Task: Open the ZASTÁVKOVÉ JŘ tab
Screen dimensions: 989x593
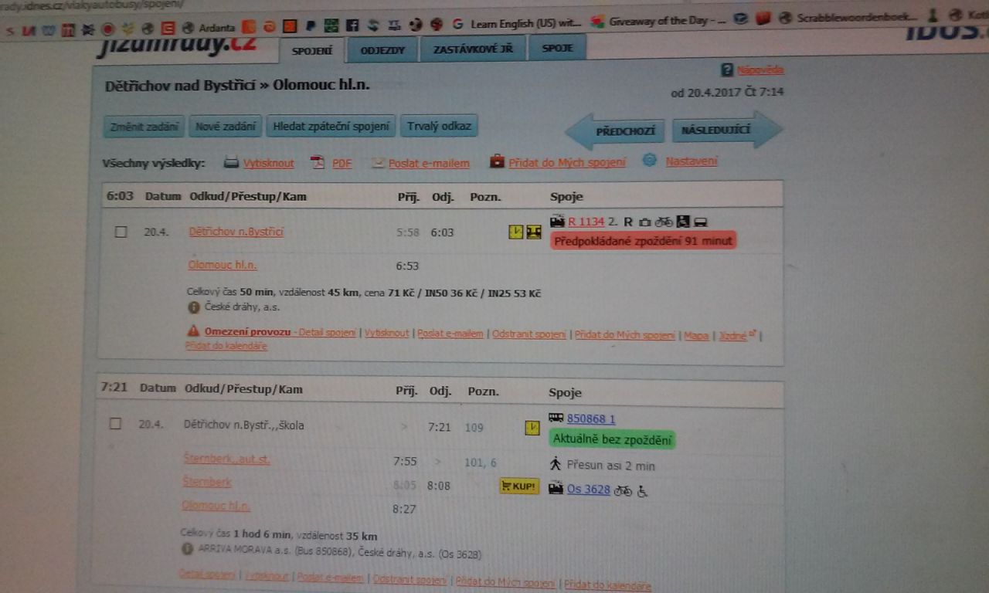Action: [x=474, y=49]
